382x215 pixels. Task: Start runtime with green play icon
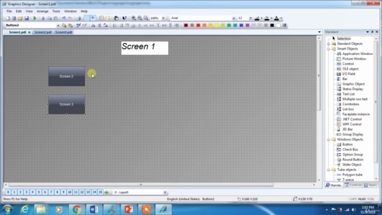35,19
